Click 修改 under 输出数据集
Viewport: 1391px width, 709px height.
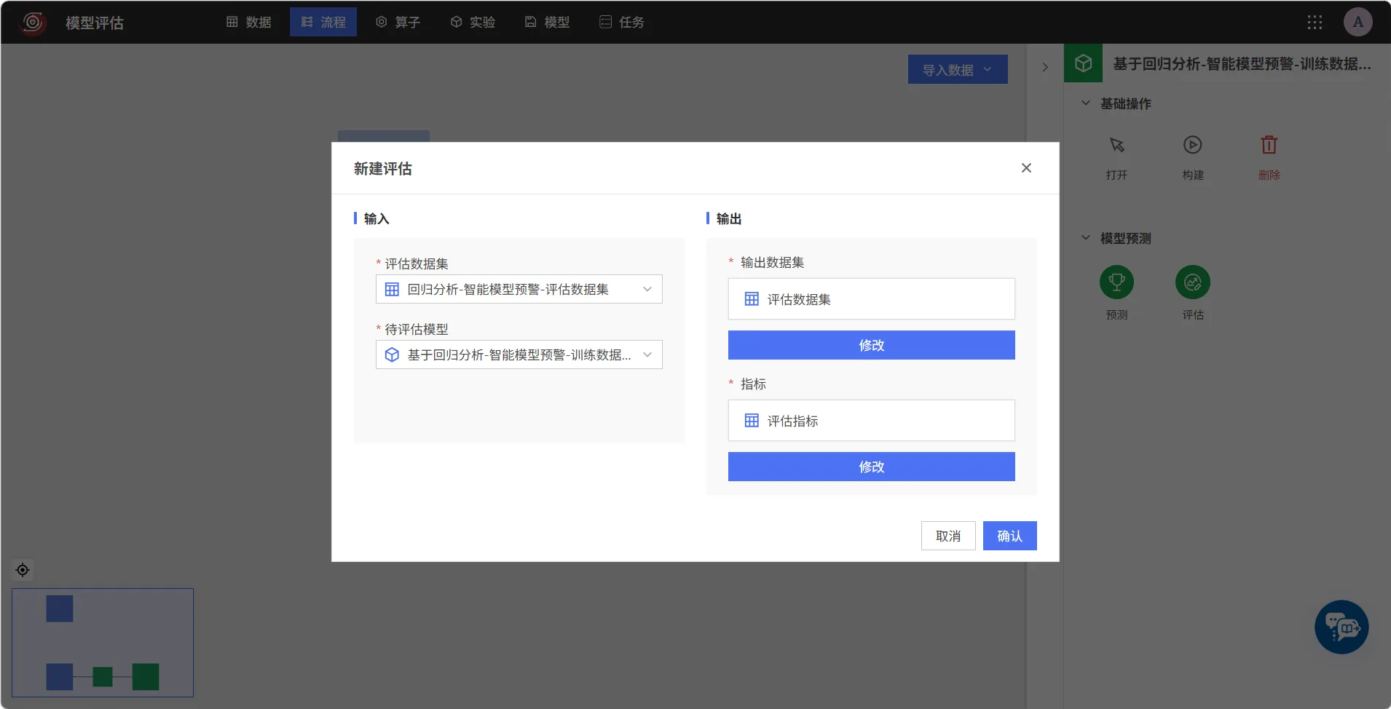(872, 345)
